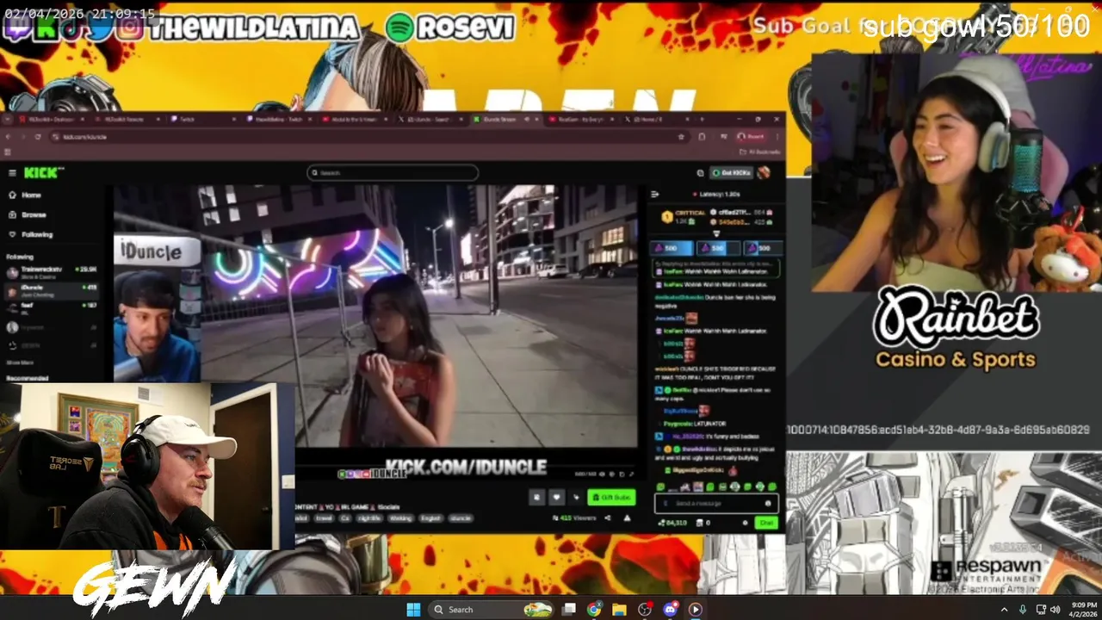Open OBS Studio from the taskbar
The height and width of the screenshot is (620, 1102).
pyautogui.click(x=645, y=610)
